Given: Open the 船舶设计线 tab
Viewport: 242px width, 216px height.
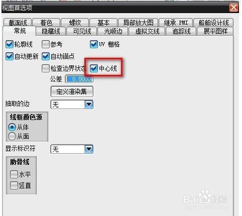Looking at the screenshot, I should pyautogui.click(x=213, y=23).
